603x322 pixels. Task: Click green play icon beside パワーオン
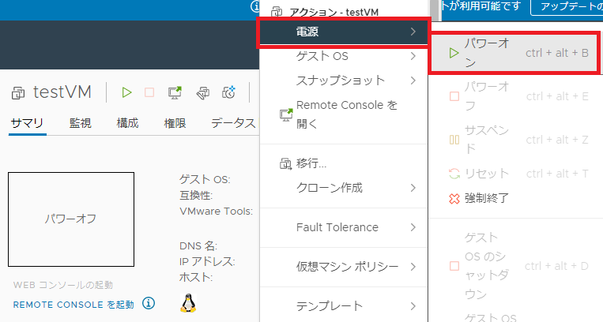(454, 53)
